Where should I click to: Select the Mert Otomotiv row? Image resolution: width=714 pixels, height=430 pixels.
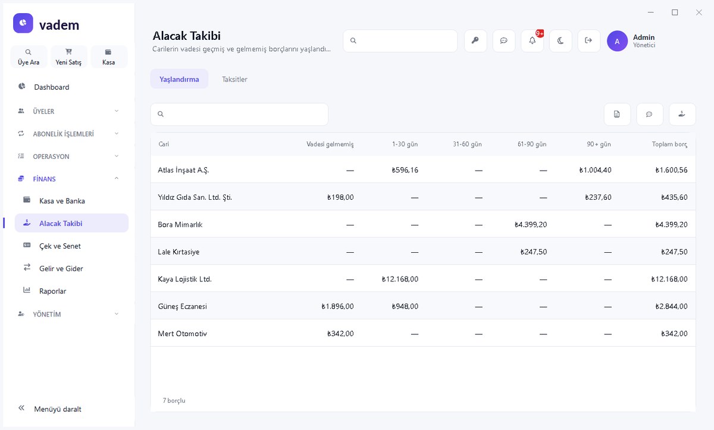[423, 334]
